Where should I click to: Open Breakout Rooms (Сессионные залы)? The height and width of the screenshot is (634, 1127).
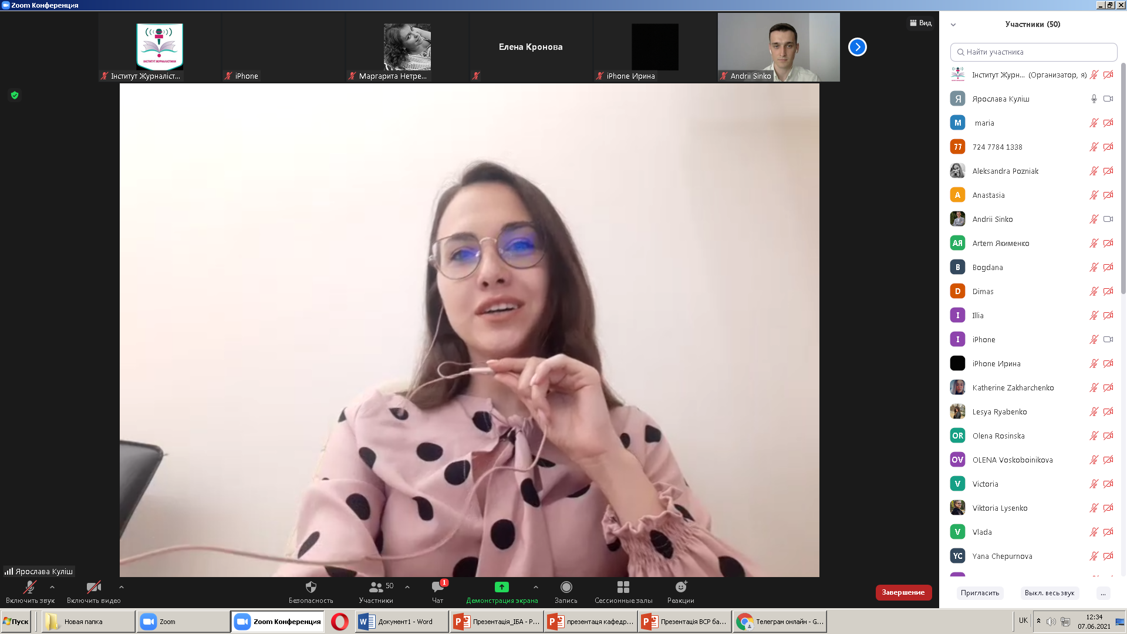(x=623, y=587)
